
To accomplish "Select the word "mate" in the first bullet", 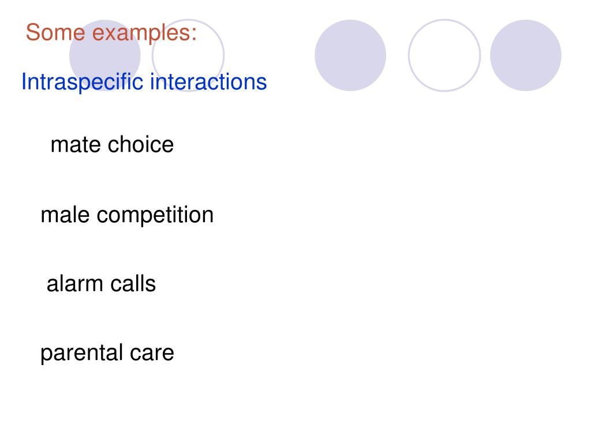I will (x=76, y=145).
